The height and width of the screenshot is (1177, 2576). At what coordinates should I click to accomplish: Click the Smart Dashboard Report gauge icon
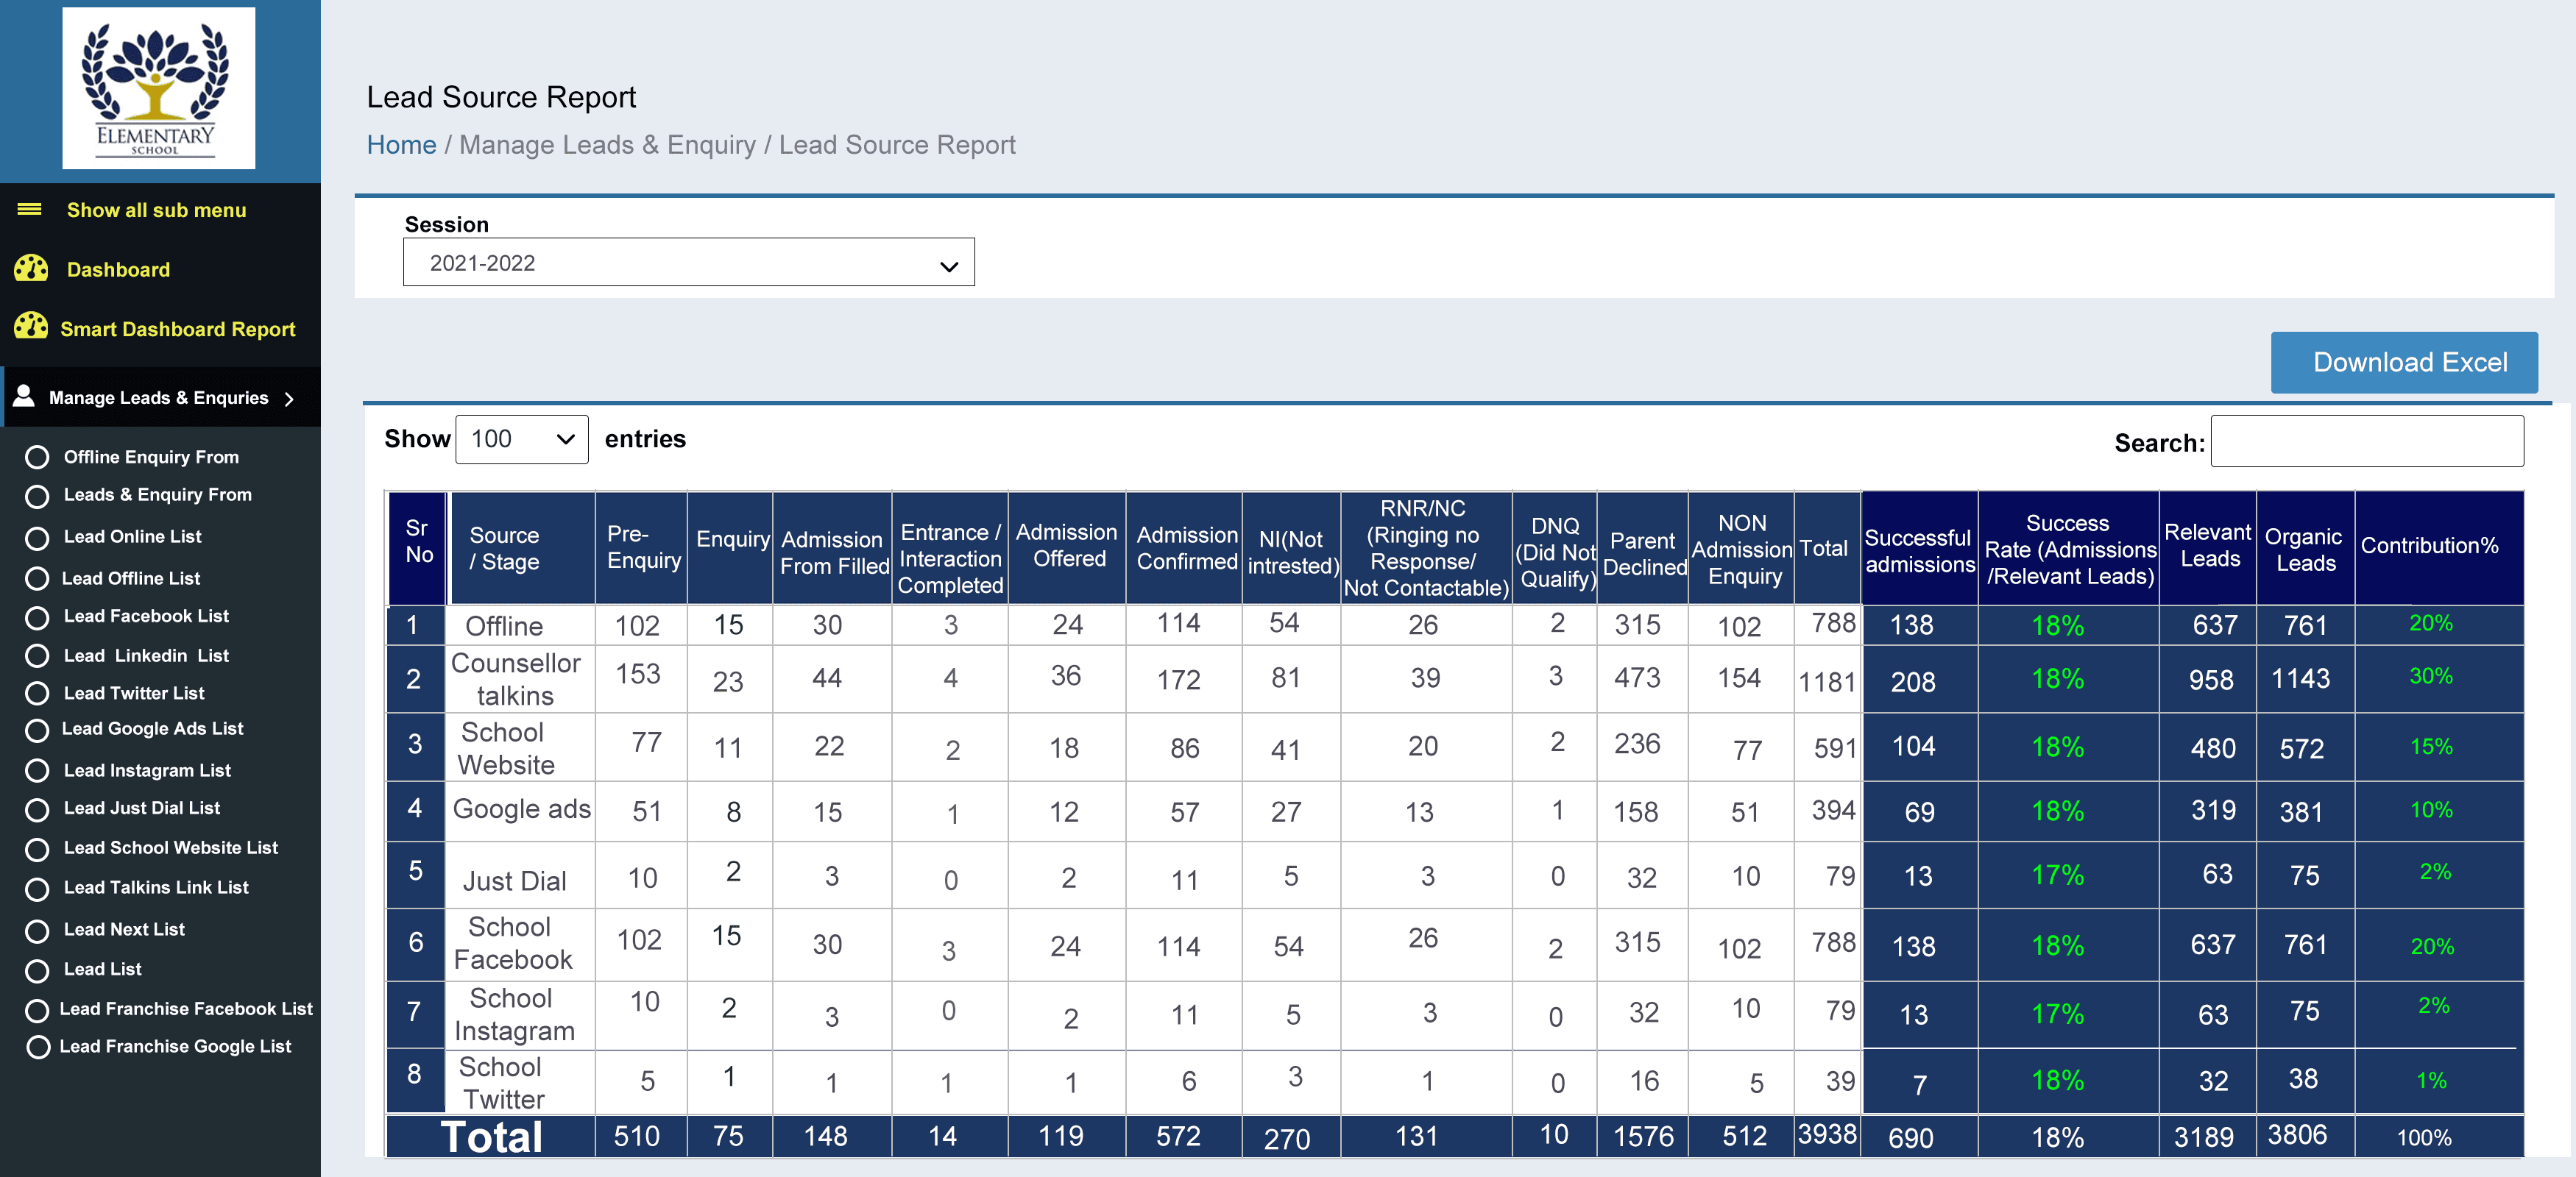click(31, 327)
